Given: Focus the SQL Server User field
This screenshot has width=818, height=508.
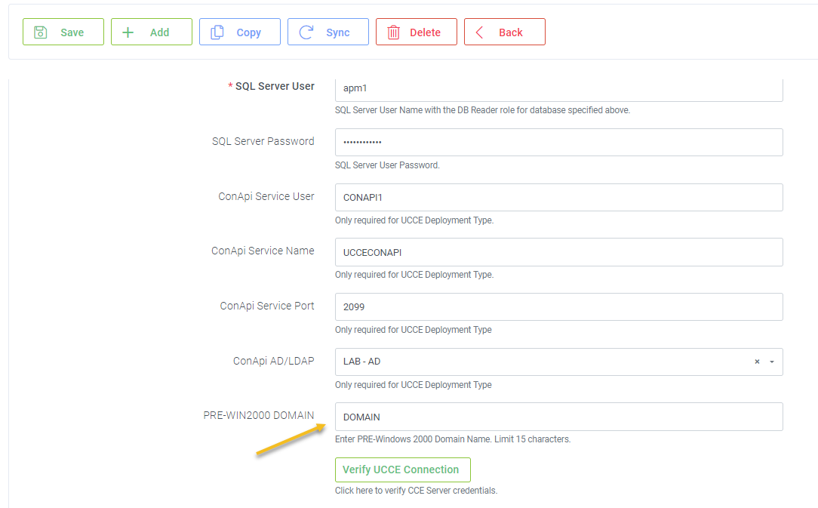Looking at the screenshot, I should [558, 88].
